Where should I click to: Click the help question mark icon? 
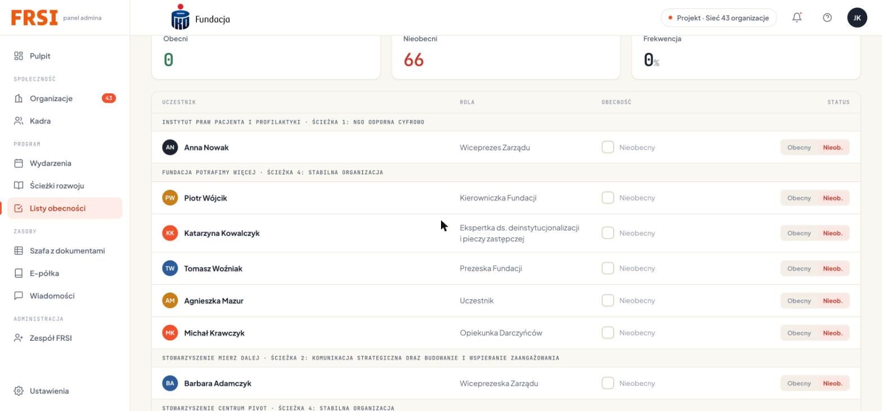827,17
